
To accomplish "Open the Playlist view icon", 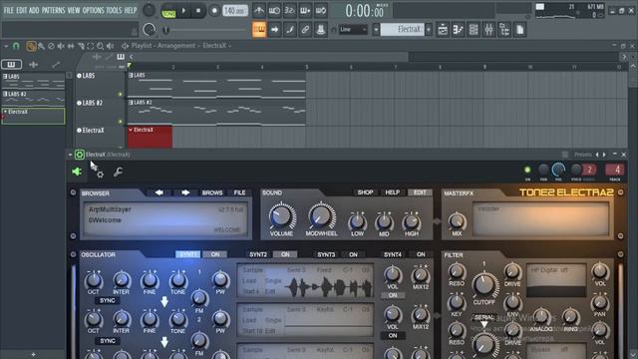I will 443,30.
